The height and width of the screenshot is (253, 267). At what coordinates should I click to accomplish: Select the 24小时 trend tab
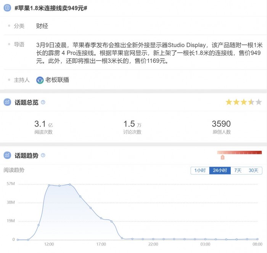click(x=220, y=170)
